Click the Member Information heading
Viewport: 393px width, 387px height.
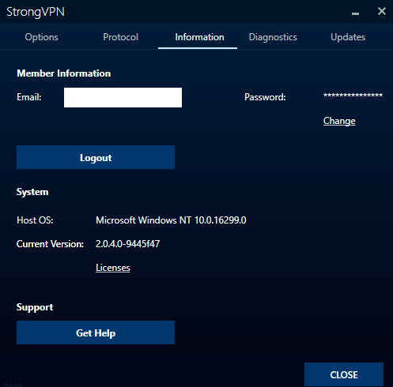coord(64,73)
